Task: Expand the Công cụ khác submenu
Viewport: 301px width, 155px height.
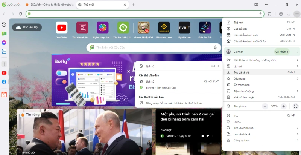Action: click(x=261, y=141)
